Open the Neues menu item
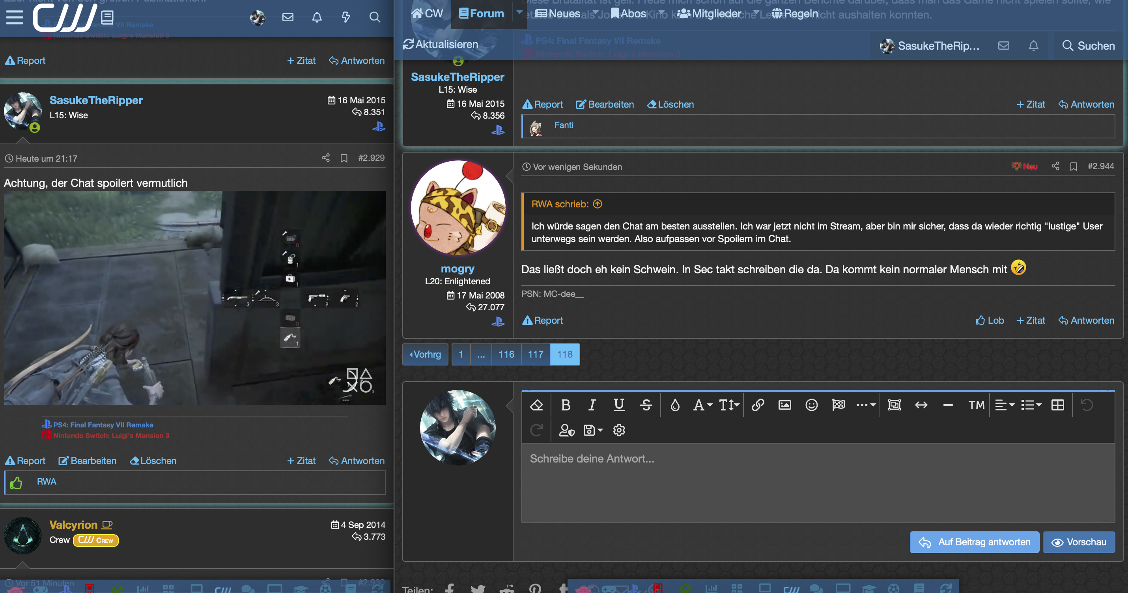Image resolution: width=1128 pixels, height=593 pixels. click(558, 13)
